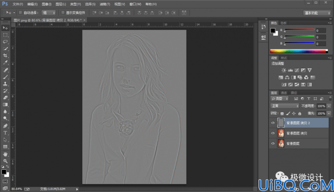Open the History panel icon
The image size is (334, 192).
tap(263, 27)
